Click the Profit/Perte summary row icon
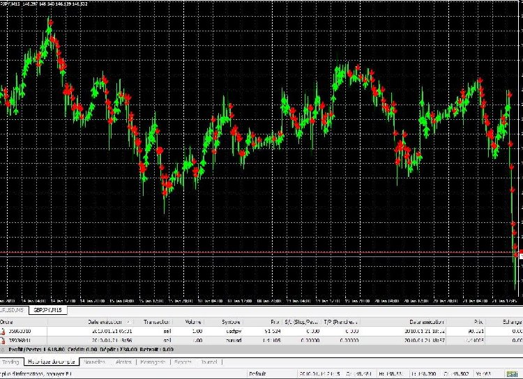The image size is (523, 379). [3, 350]
